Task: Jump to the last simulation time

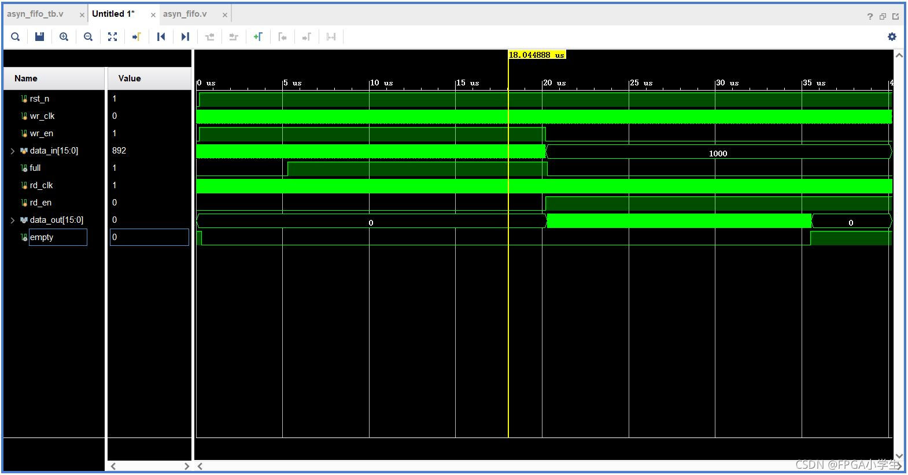Action: tap(185, 37)
